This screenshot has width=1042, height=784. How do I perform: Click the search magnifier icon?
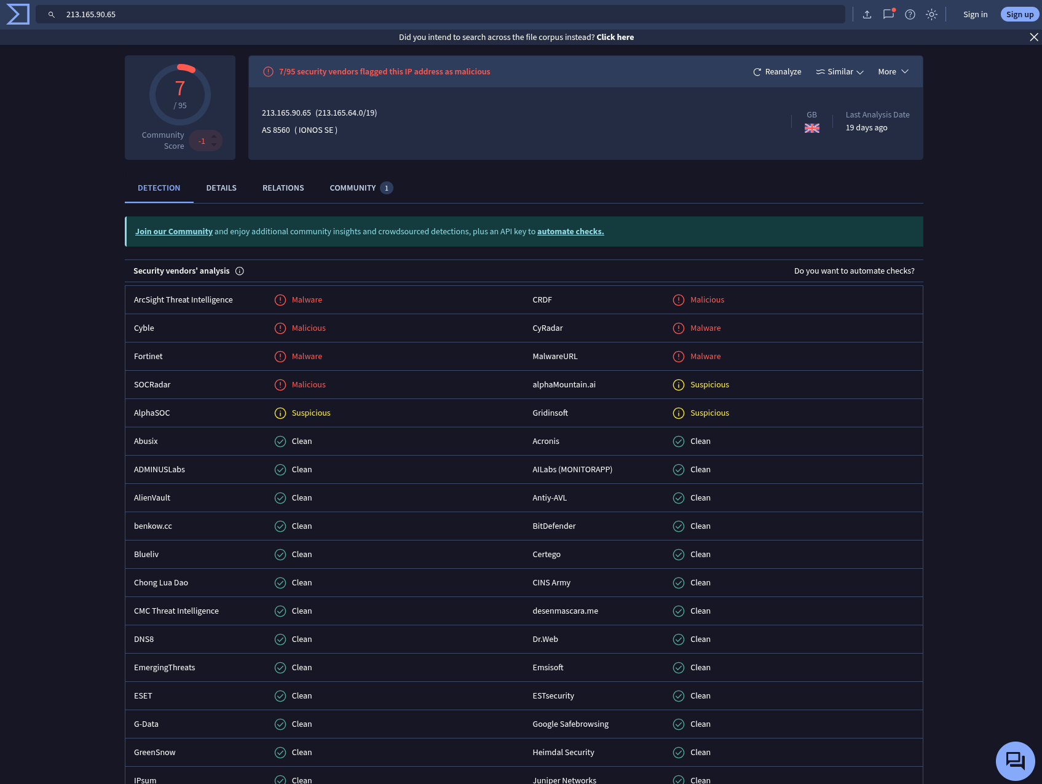coord(52,15)
